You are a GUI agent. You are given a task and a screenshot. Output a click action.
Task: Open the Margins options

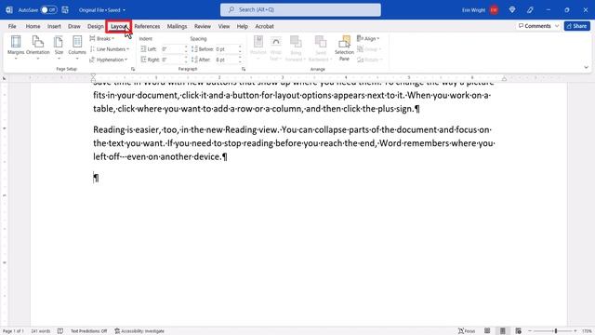pyautogui.click(x=16, y=47)
